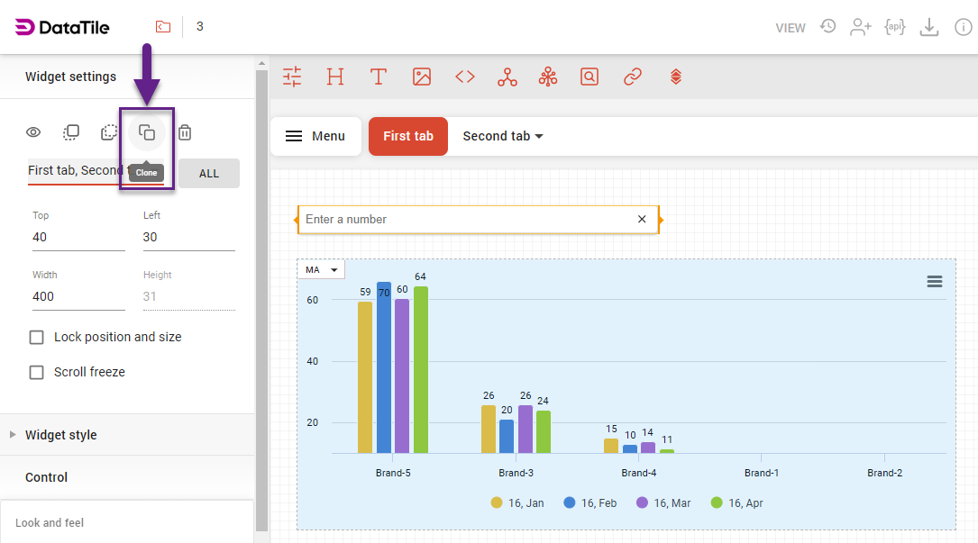Insert embed code widget
The image size is (978, 543).
tap(465, 77)
